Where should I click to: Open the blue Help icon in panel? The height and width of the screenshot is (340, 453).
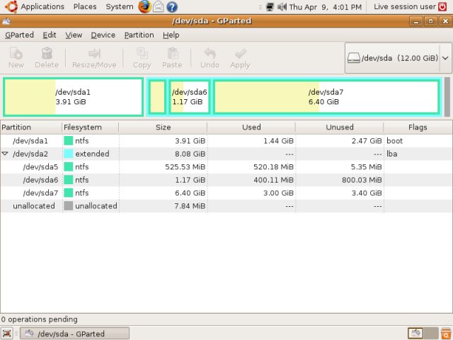coord(172,6)
